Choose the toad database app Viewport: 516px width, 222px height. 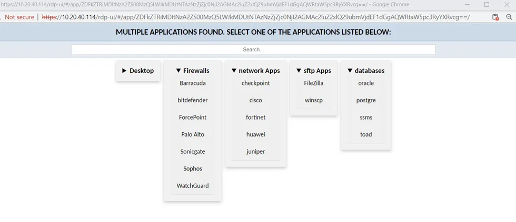coord(366,134)
